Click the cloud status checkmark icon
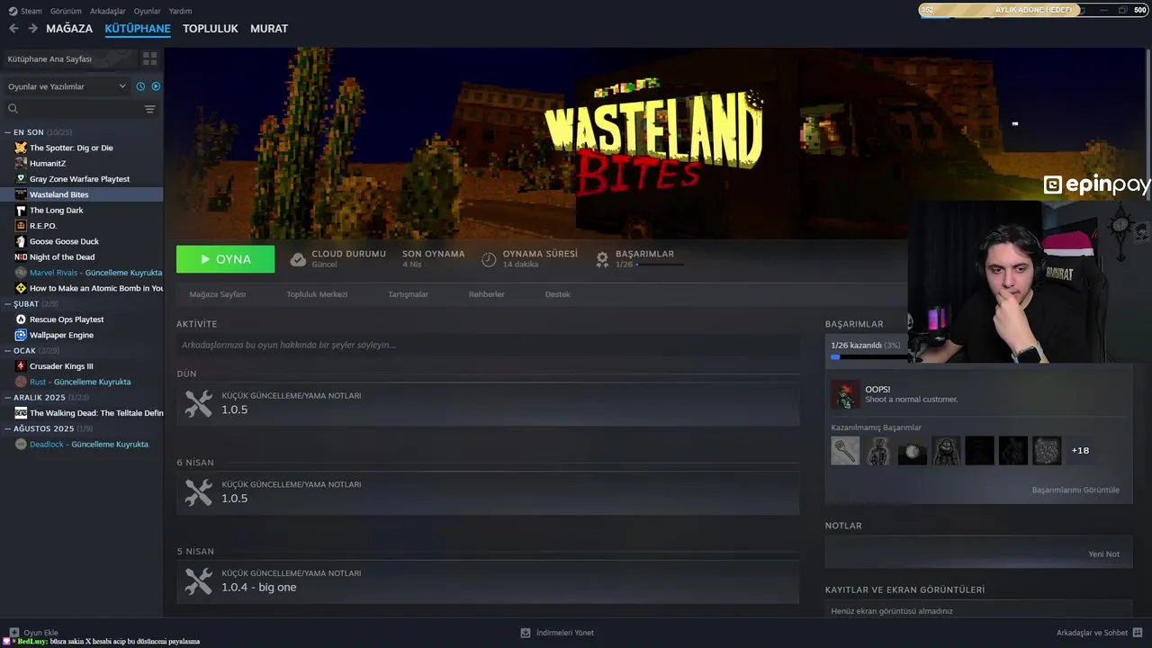Image resolution: width=1152 pixels, height=648 pixels. click(298, 259)
